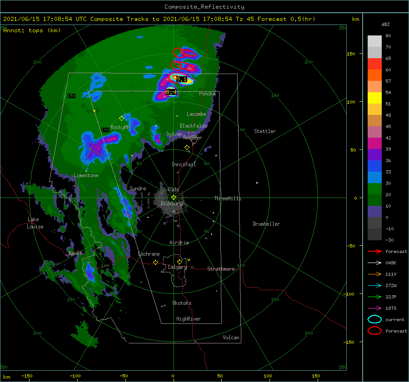Viewport: 409px width, 382px height.
Task: Click the Stettler city label
Action: tap(265, 131)
